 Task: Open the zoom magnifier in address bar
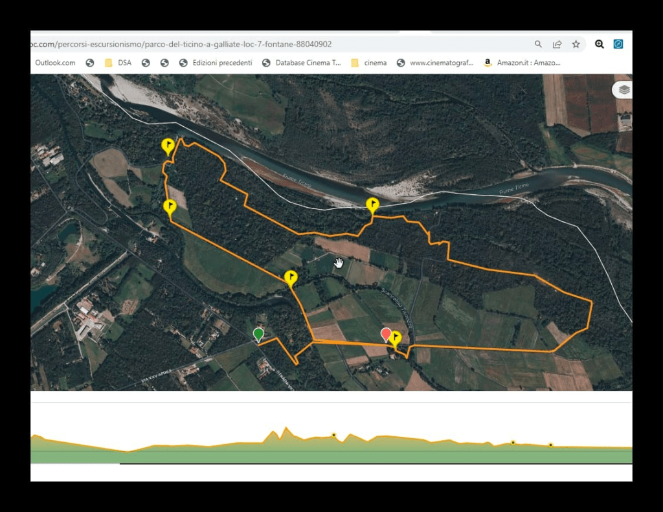(x=538, y=44)
